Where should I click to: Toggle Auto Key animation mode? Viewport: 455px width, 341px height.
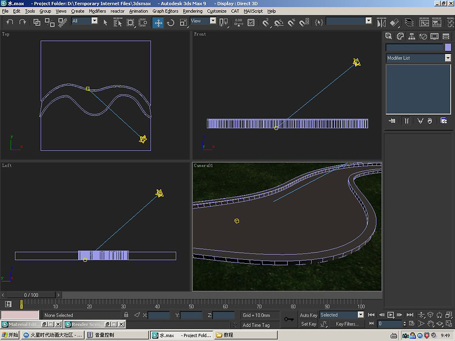308,315
